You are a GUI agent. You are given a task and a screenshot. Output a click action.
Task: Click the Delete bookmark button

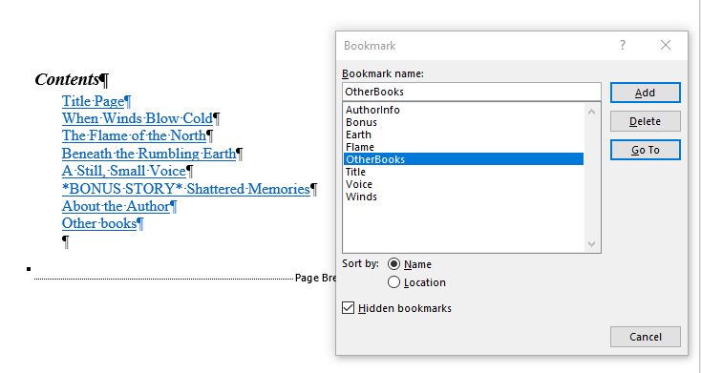coord(645,121)
